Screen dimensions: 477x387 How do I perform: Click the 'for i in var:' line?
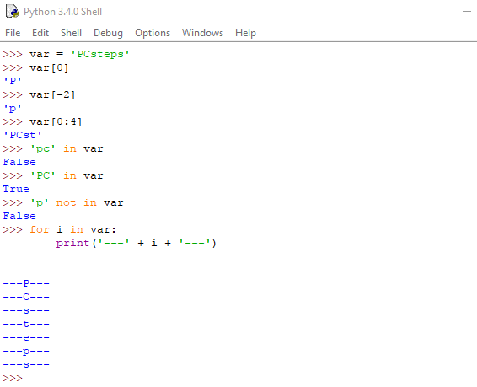pyautogui.click(x=73, y=229)
